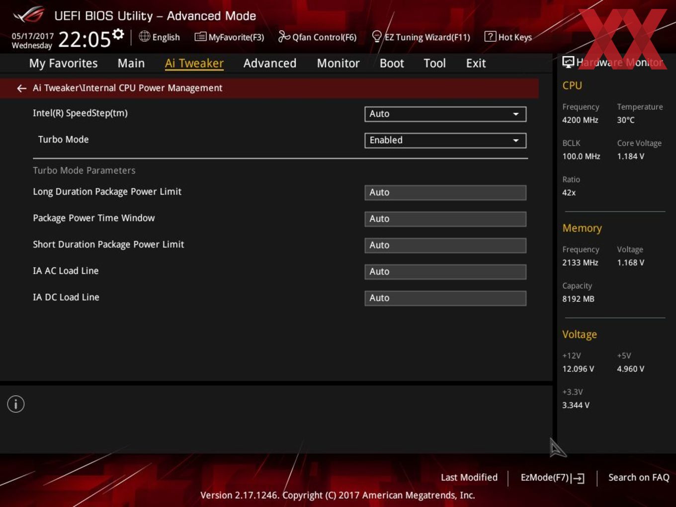Edit IA AC Load Line field
Viewport: 676px width, 507px height.
point(445,271)
